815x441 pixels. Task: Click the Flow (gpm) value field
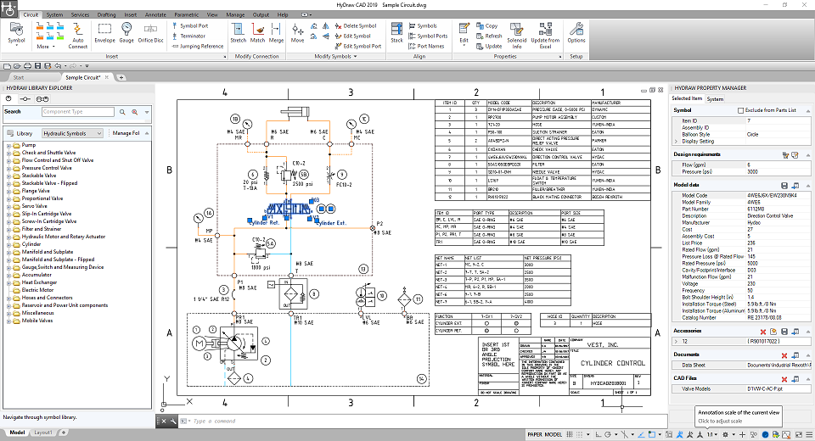tap(778, 165)
